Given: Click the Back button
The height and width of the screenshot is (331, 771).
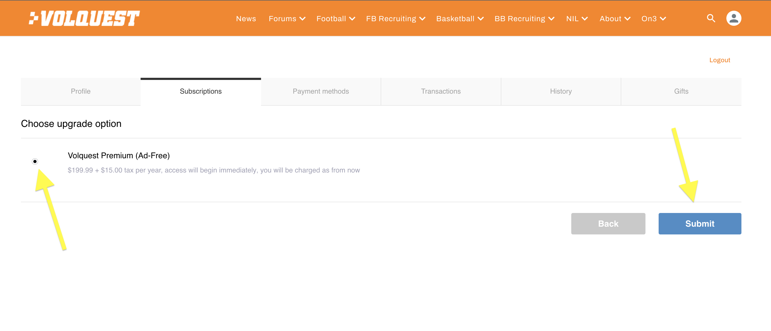Looking at the screenshot, I should (x=608, y=223).
